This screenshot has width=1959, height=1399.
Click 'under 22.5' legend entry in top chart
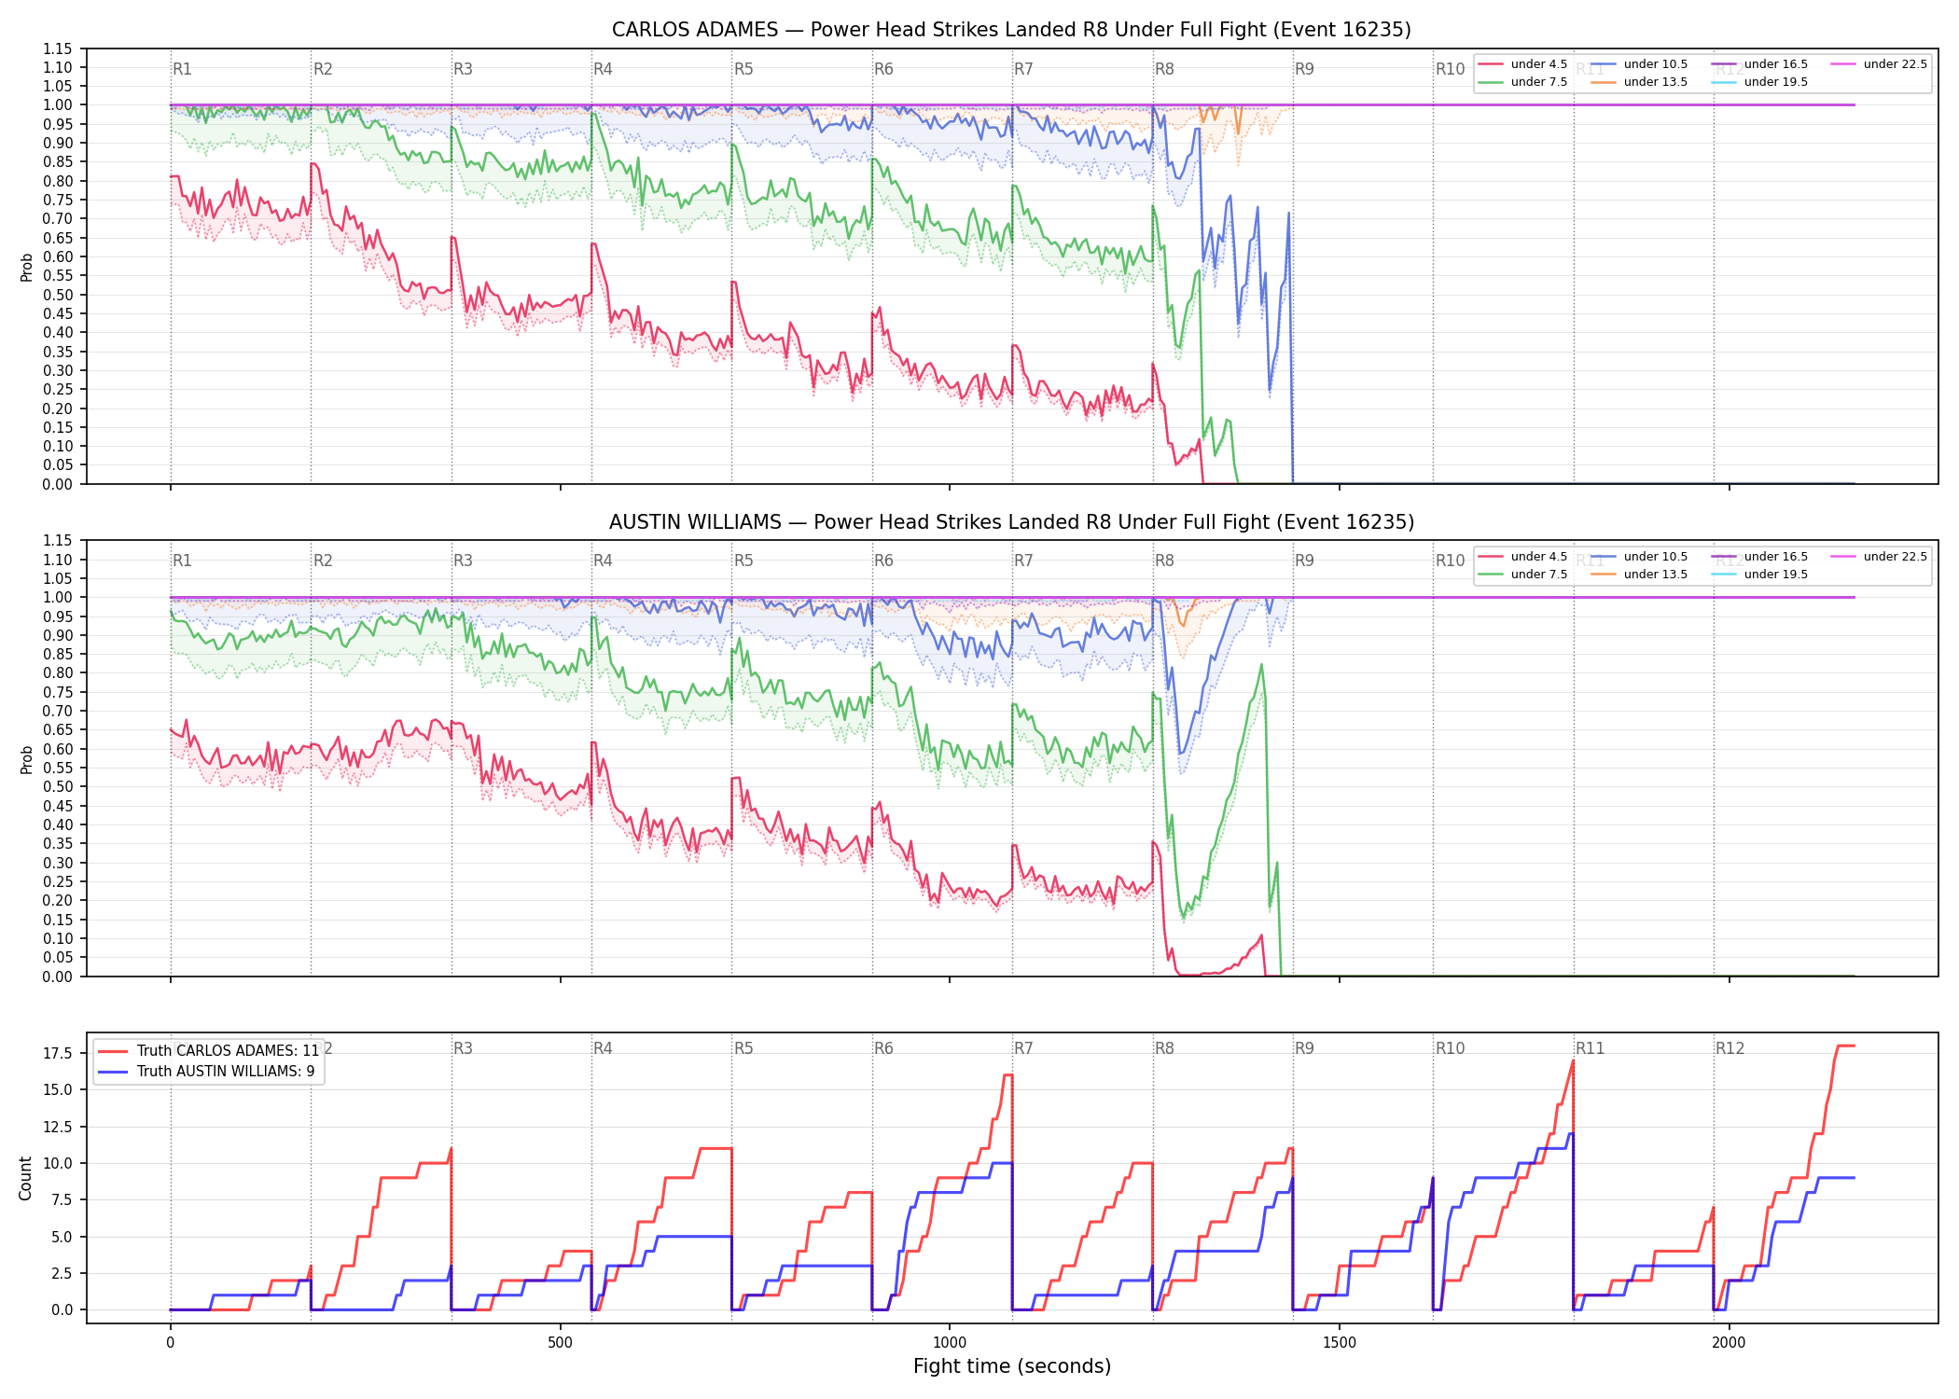tap(1879, 64)
